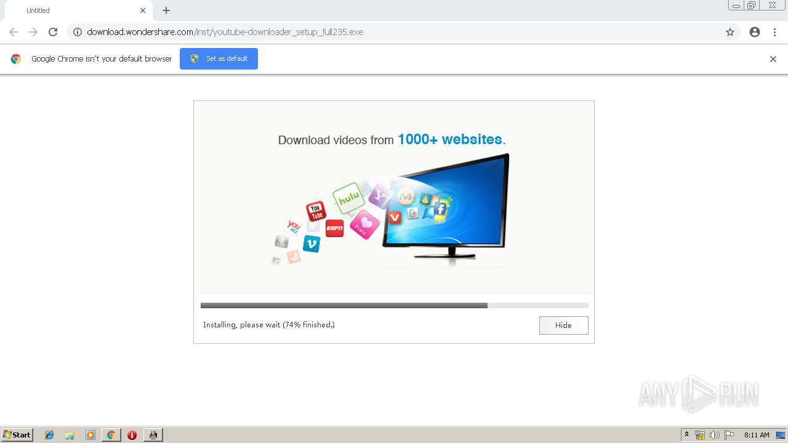Click the ESPN logo in installer banner
This screenshot has width=788, height=443.
click(x=334, y=228)
